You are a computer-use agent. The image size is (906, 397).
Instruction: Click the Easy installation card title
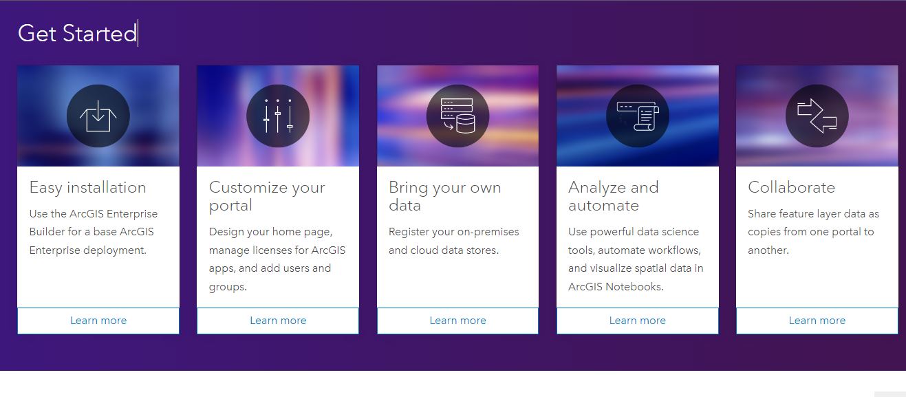tap(88, 187)
